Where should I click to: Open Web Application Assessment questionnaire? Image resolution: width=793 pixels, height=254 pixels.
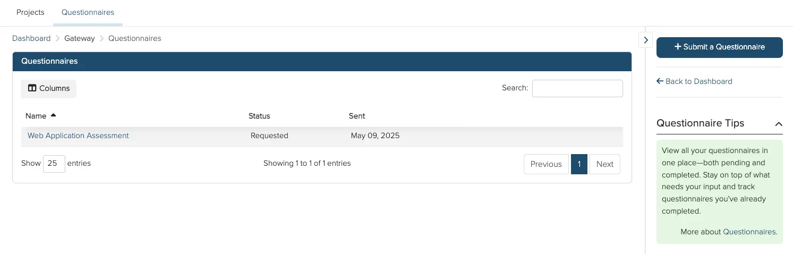pyautogui.click(x=78, y=136)
